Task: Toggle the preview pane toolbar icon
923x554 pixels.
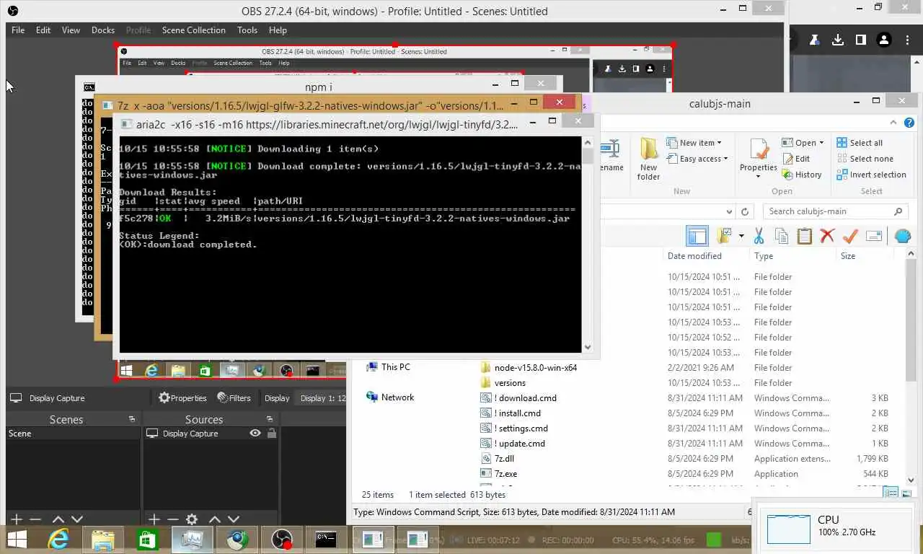Action: click(x=697, y=236)
